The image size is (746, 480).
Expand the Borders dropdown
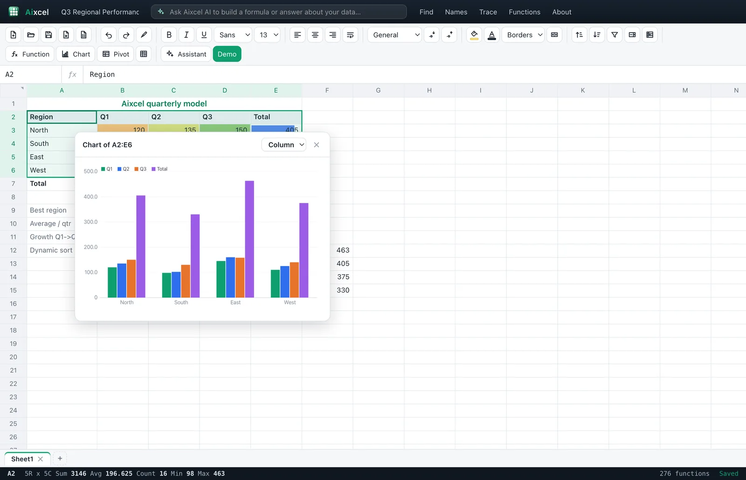(523, 35)
